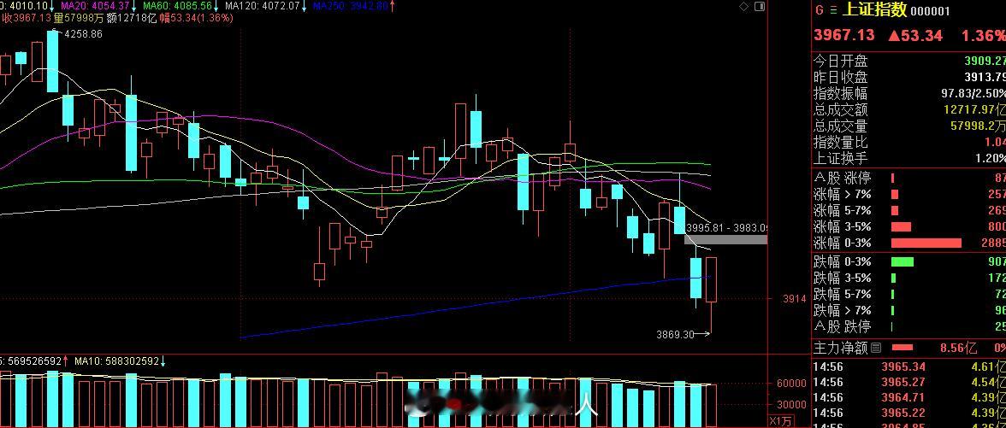Click the 涨幅 > 7% row label
The height and width of the screenshot is (428, 1006).
pos(843,194)
